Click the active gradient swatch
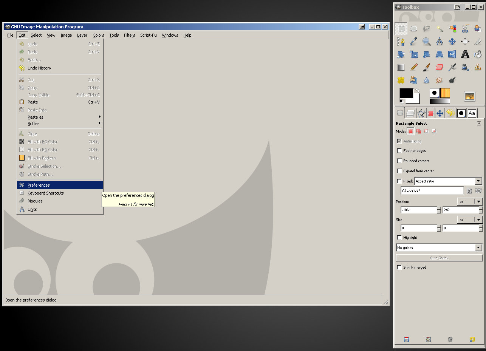 (x=440, y=101)
